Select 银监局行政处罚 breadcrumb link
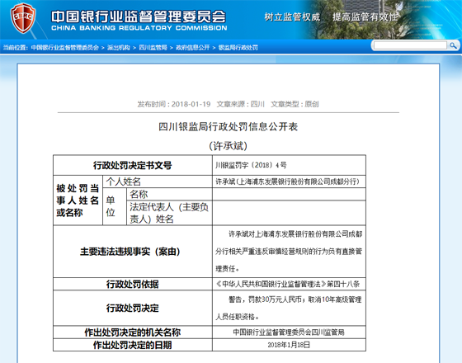The height and width of the screenshot is (363, 462). coord(238,48)
